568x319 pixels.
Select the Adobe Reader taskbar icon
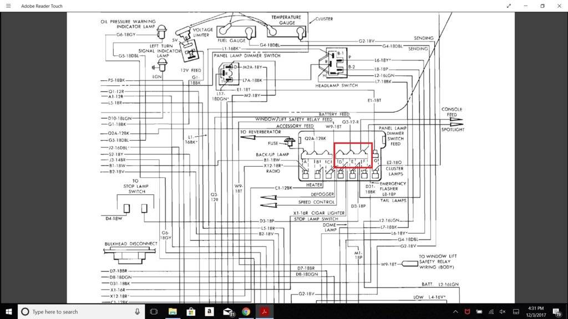[264, 311]
